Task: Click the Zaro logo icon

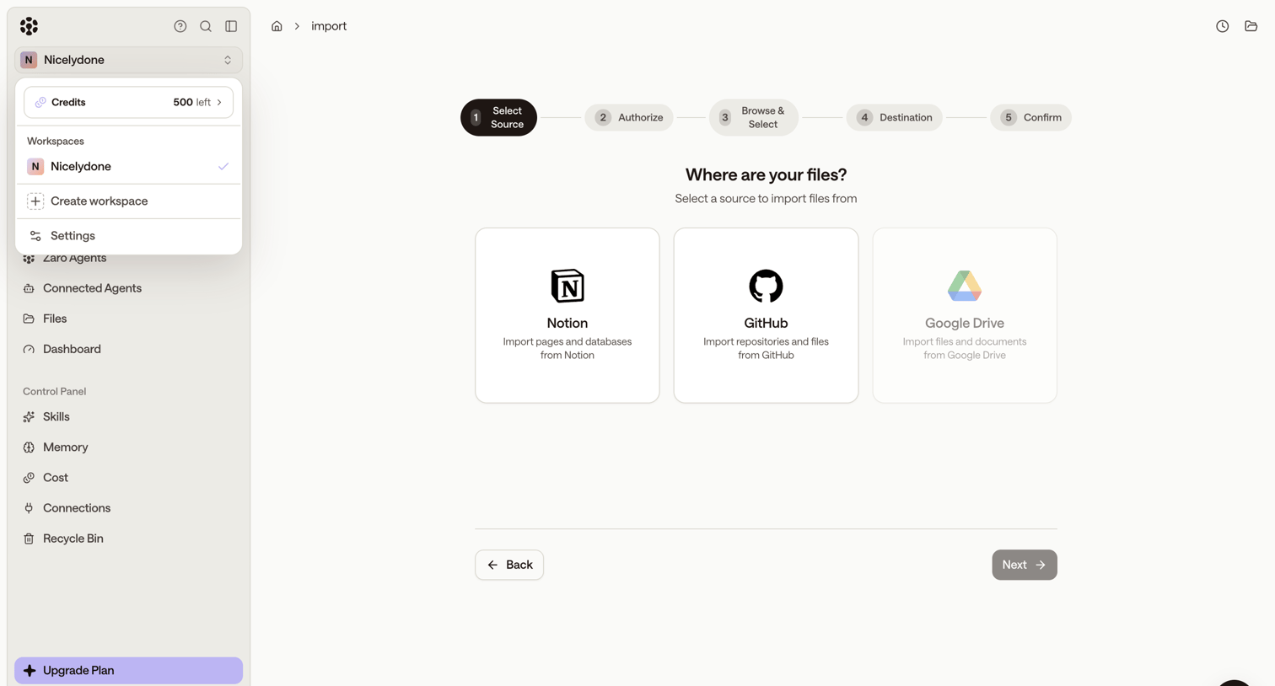Action: coord(29,26)
